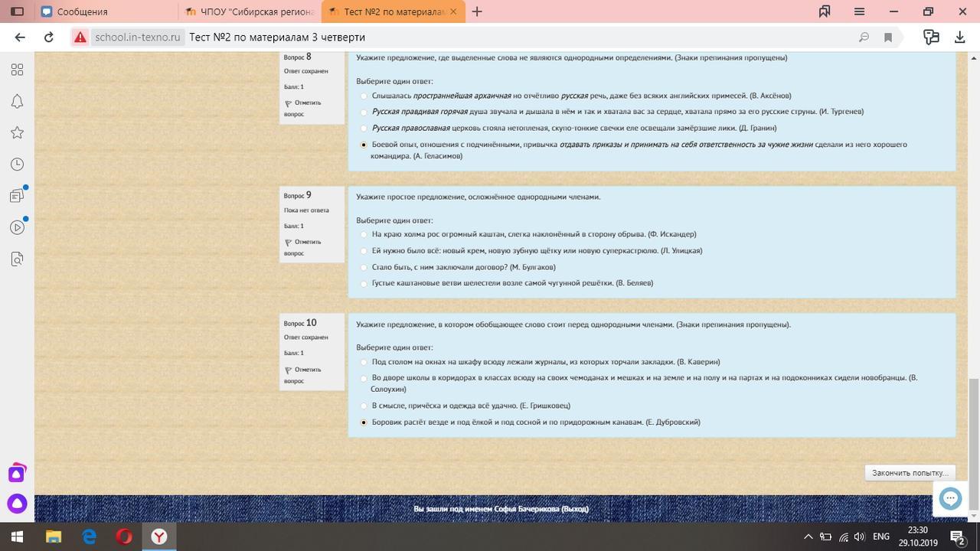The width and height of the screenshot is (980, 551).
Task: Click the "Вопрос 9" label
Action: point(298,195)
